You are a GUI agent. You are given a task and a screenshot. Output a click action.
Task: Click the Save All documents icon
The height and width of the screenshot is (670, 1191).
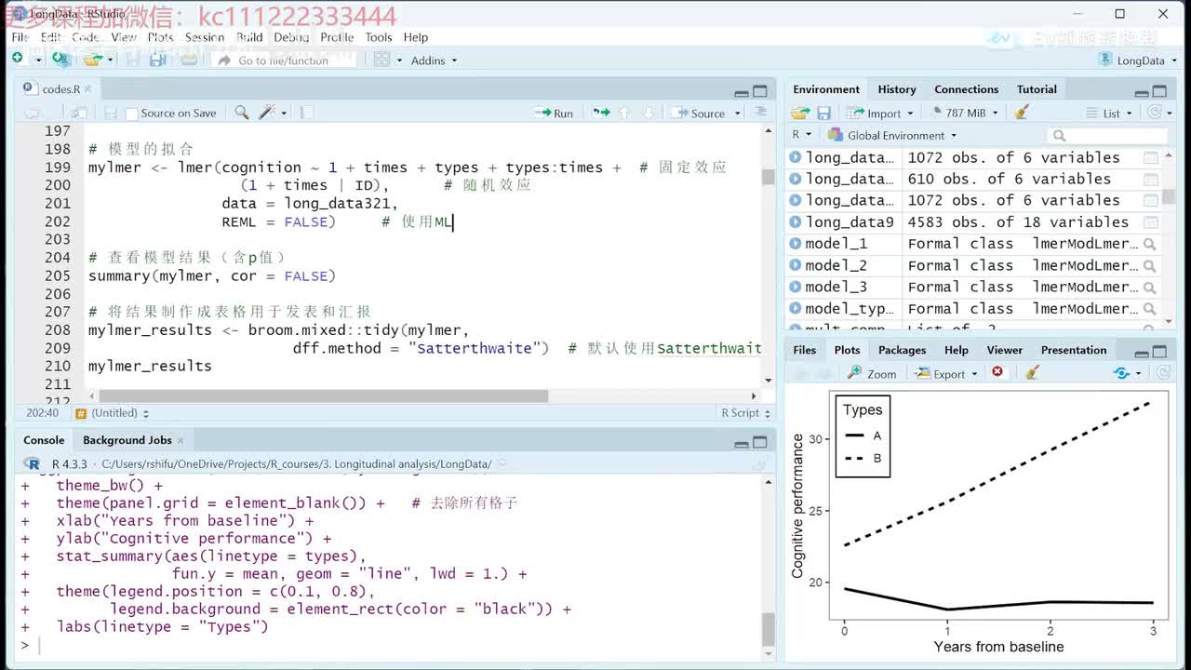coord(158,60)
